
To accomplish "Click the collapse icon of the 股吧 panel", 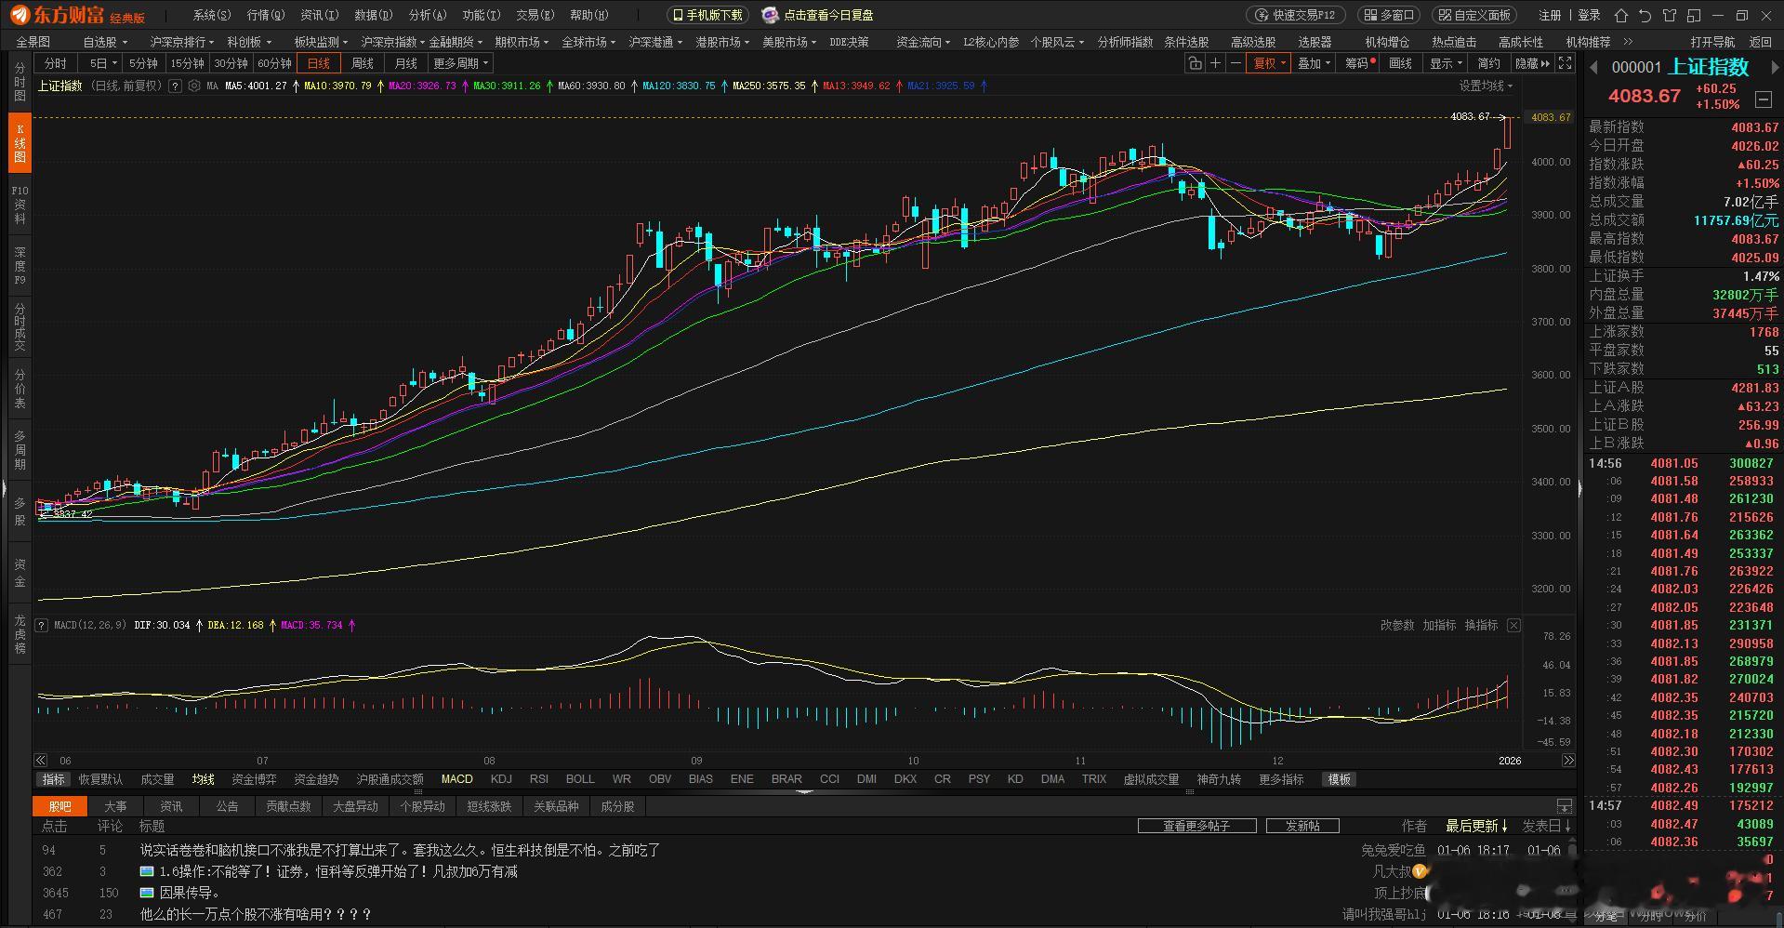I will click(x=1565, y=806).
